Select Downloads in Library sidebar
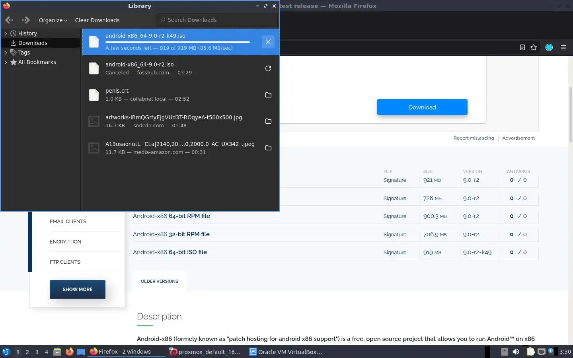This screenshot has height=358, width=573. tap(33, 43)
